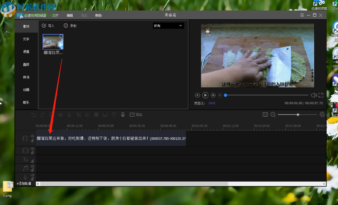Click timeline scrollbar right arrow
338x205 pixels.
click(324, 184)
